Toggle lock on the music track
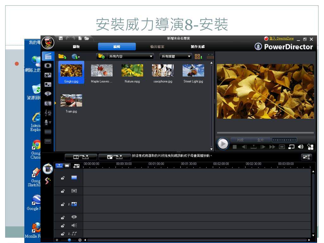 (63, 234)
